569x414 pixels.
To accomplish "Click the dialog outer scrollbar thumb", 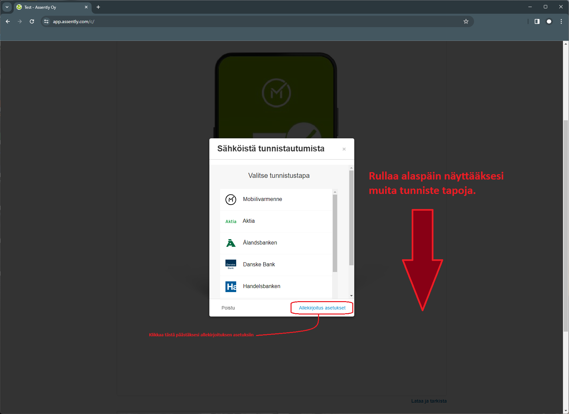I will [x=351, y=218].
